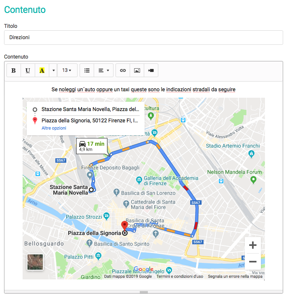Click the Firenze Deposito Bagagli map pin

click(90, 175)
